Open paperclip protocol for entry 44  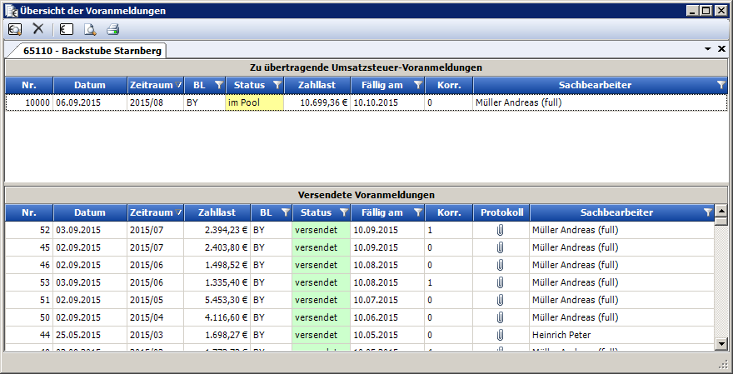(501, 335)
